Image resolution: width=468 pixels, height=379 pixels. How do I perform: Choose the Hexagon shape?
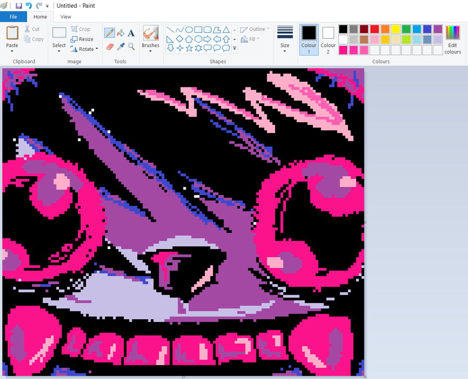click(x=198, y=39)
